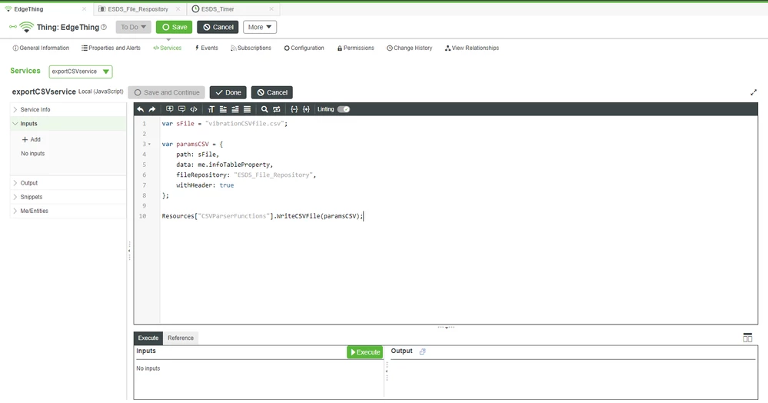Save the EdgeThing entity

(x=175, y=27)
